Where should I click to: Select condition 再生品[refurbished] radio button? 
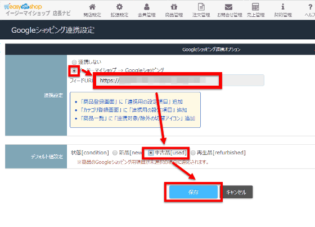click(x=193, y=153)
